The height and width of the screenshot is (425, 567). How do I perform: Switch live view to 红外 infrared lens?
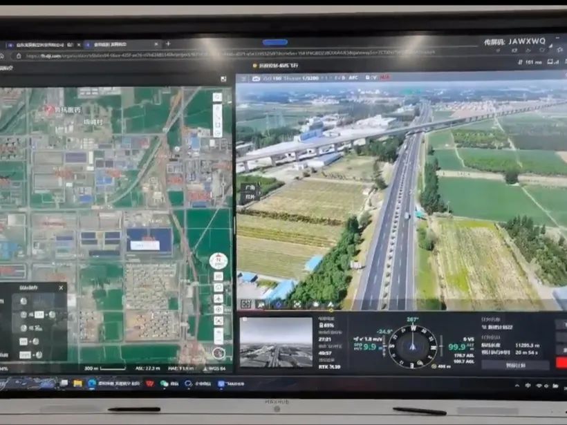249,196
